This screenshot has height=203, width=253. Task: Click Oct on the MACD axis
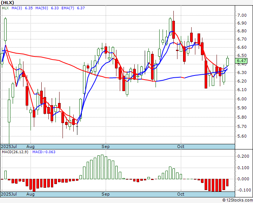tap(180, 194)
